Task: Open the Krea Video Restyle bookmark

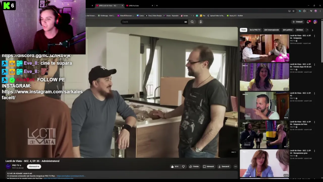Action: 154,16
